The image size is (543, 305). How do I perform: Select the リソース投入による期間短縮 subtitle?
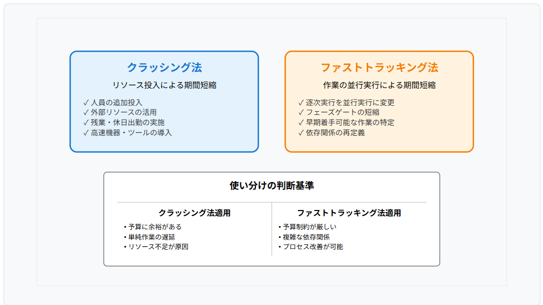(164, 85)
